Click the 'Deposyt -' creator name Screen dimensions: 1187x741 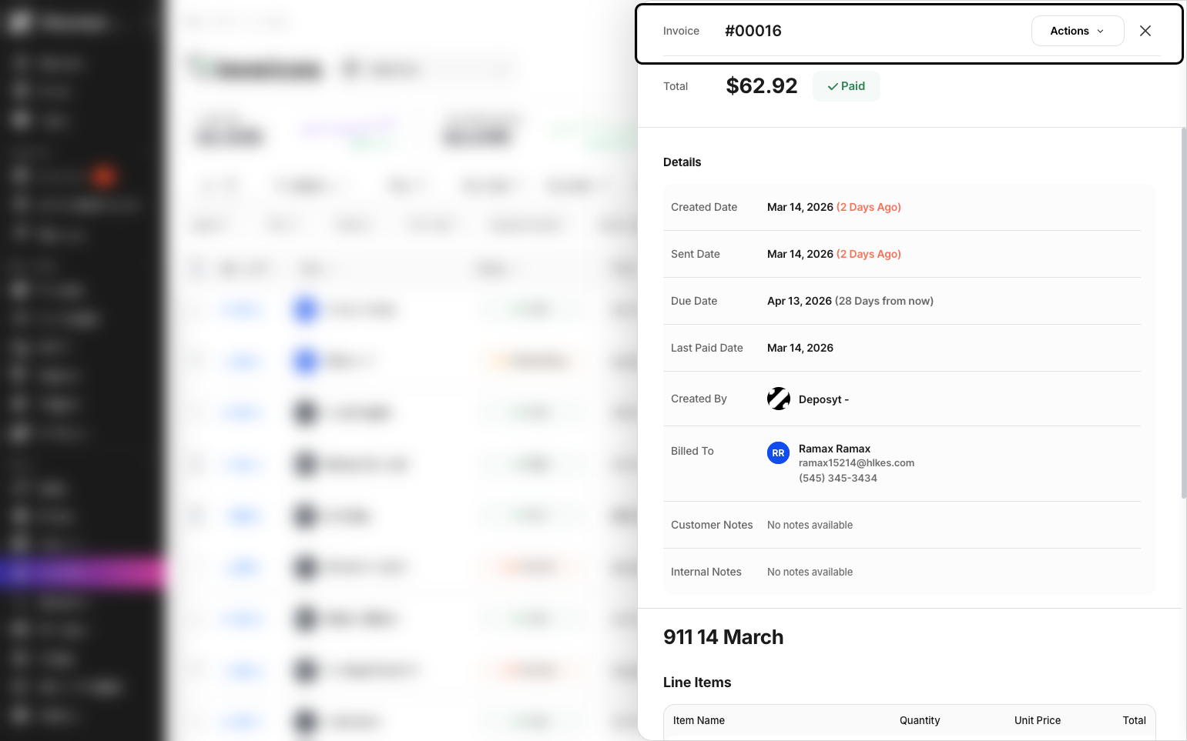click(823, 399)
